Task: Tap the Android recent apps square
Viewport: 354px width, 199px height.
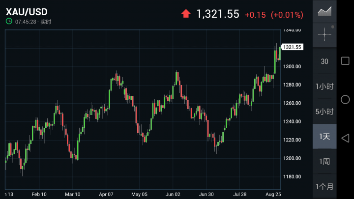Action: click(345, 61)
